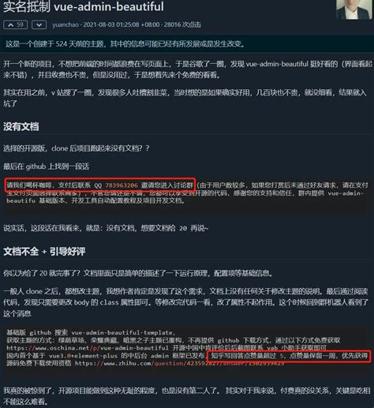
Task: Click the 28016 次点击 view counter
Action: [182, 24]
